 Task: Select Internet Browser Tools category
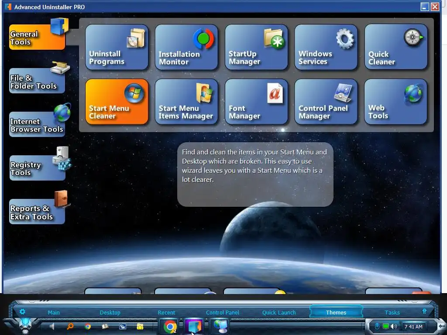pos(37,124)
